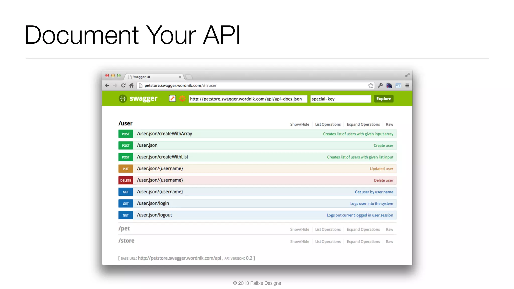Click the white-and-orange icon in swagger header
Viewport: 514px width, 289px height.
point(172,99)
